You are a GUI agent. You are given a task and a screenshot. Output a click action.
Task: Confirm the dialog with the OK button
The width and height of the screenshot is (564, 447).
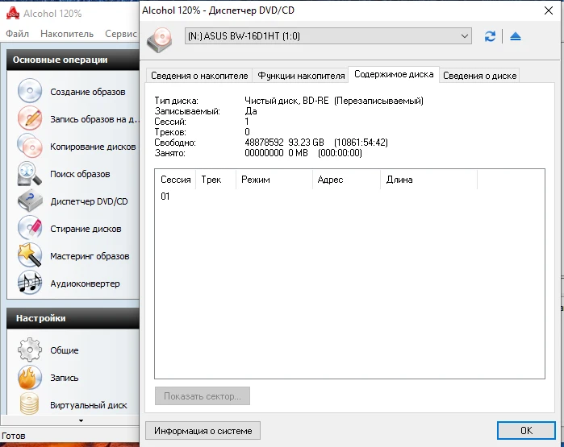pos(526,430)
